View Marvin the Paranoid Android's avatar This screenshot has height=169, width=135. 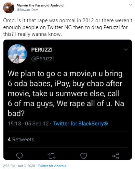point(9,8)
